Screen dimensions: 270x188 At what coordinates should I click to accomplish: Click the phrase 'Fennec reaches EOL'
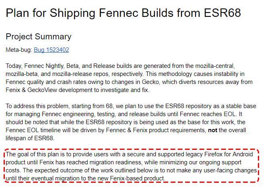[x=207, y=114]
